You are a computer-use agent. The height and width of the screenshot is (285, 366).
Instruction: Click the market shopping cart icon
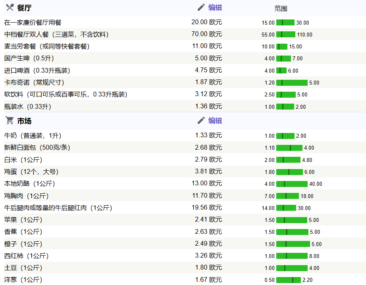pos(10,121)
